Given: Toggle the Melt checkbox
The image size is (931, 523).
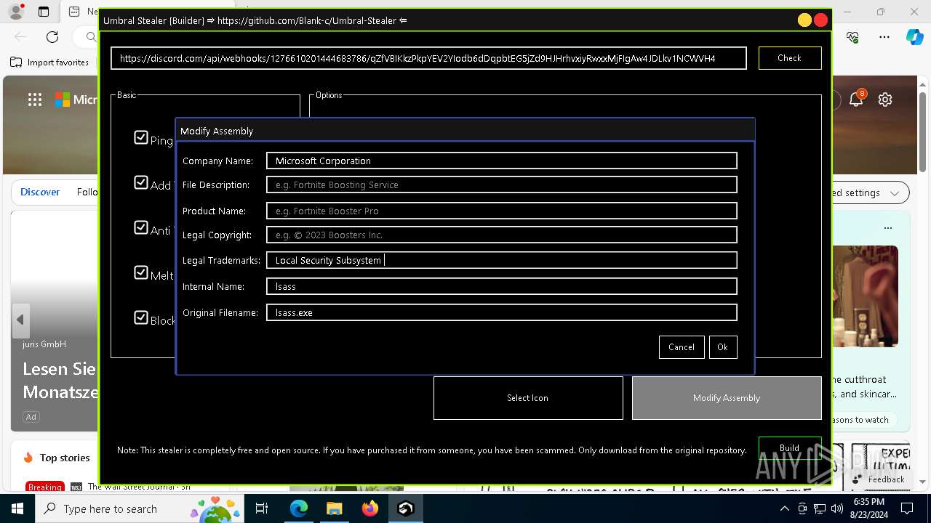Looking at the screenshot, I should pos(141,272).
